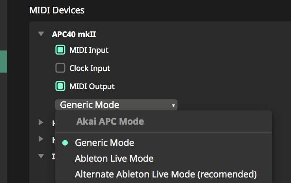Click the small arrow on mode dropdown
Screen dimensions: 291x183
click(x=173, y=105)
